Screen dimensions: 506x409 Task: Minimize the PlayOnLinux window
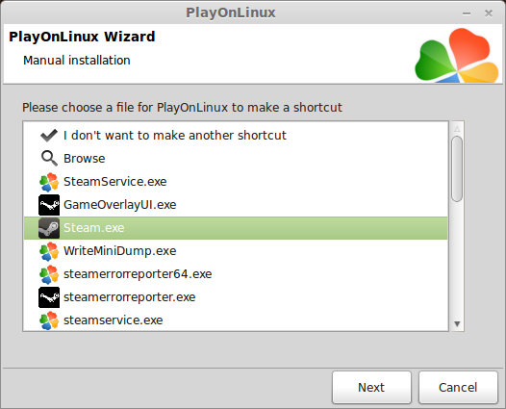tap(467, 13)
